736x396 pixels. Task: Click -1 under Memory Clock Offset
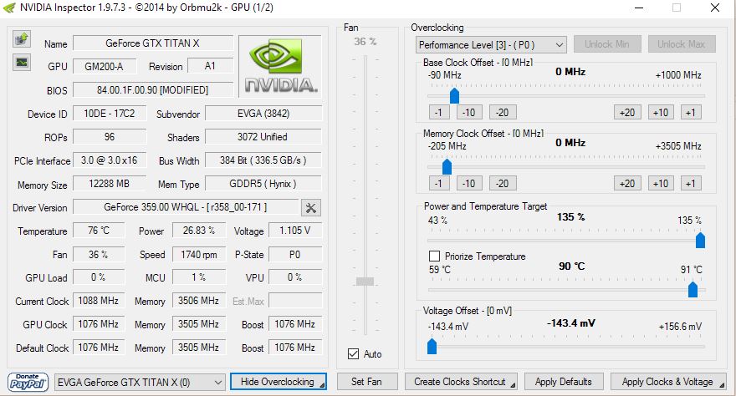pos(439,183)
